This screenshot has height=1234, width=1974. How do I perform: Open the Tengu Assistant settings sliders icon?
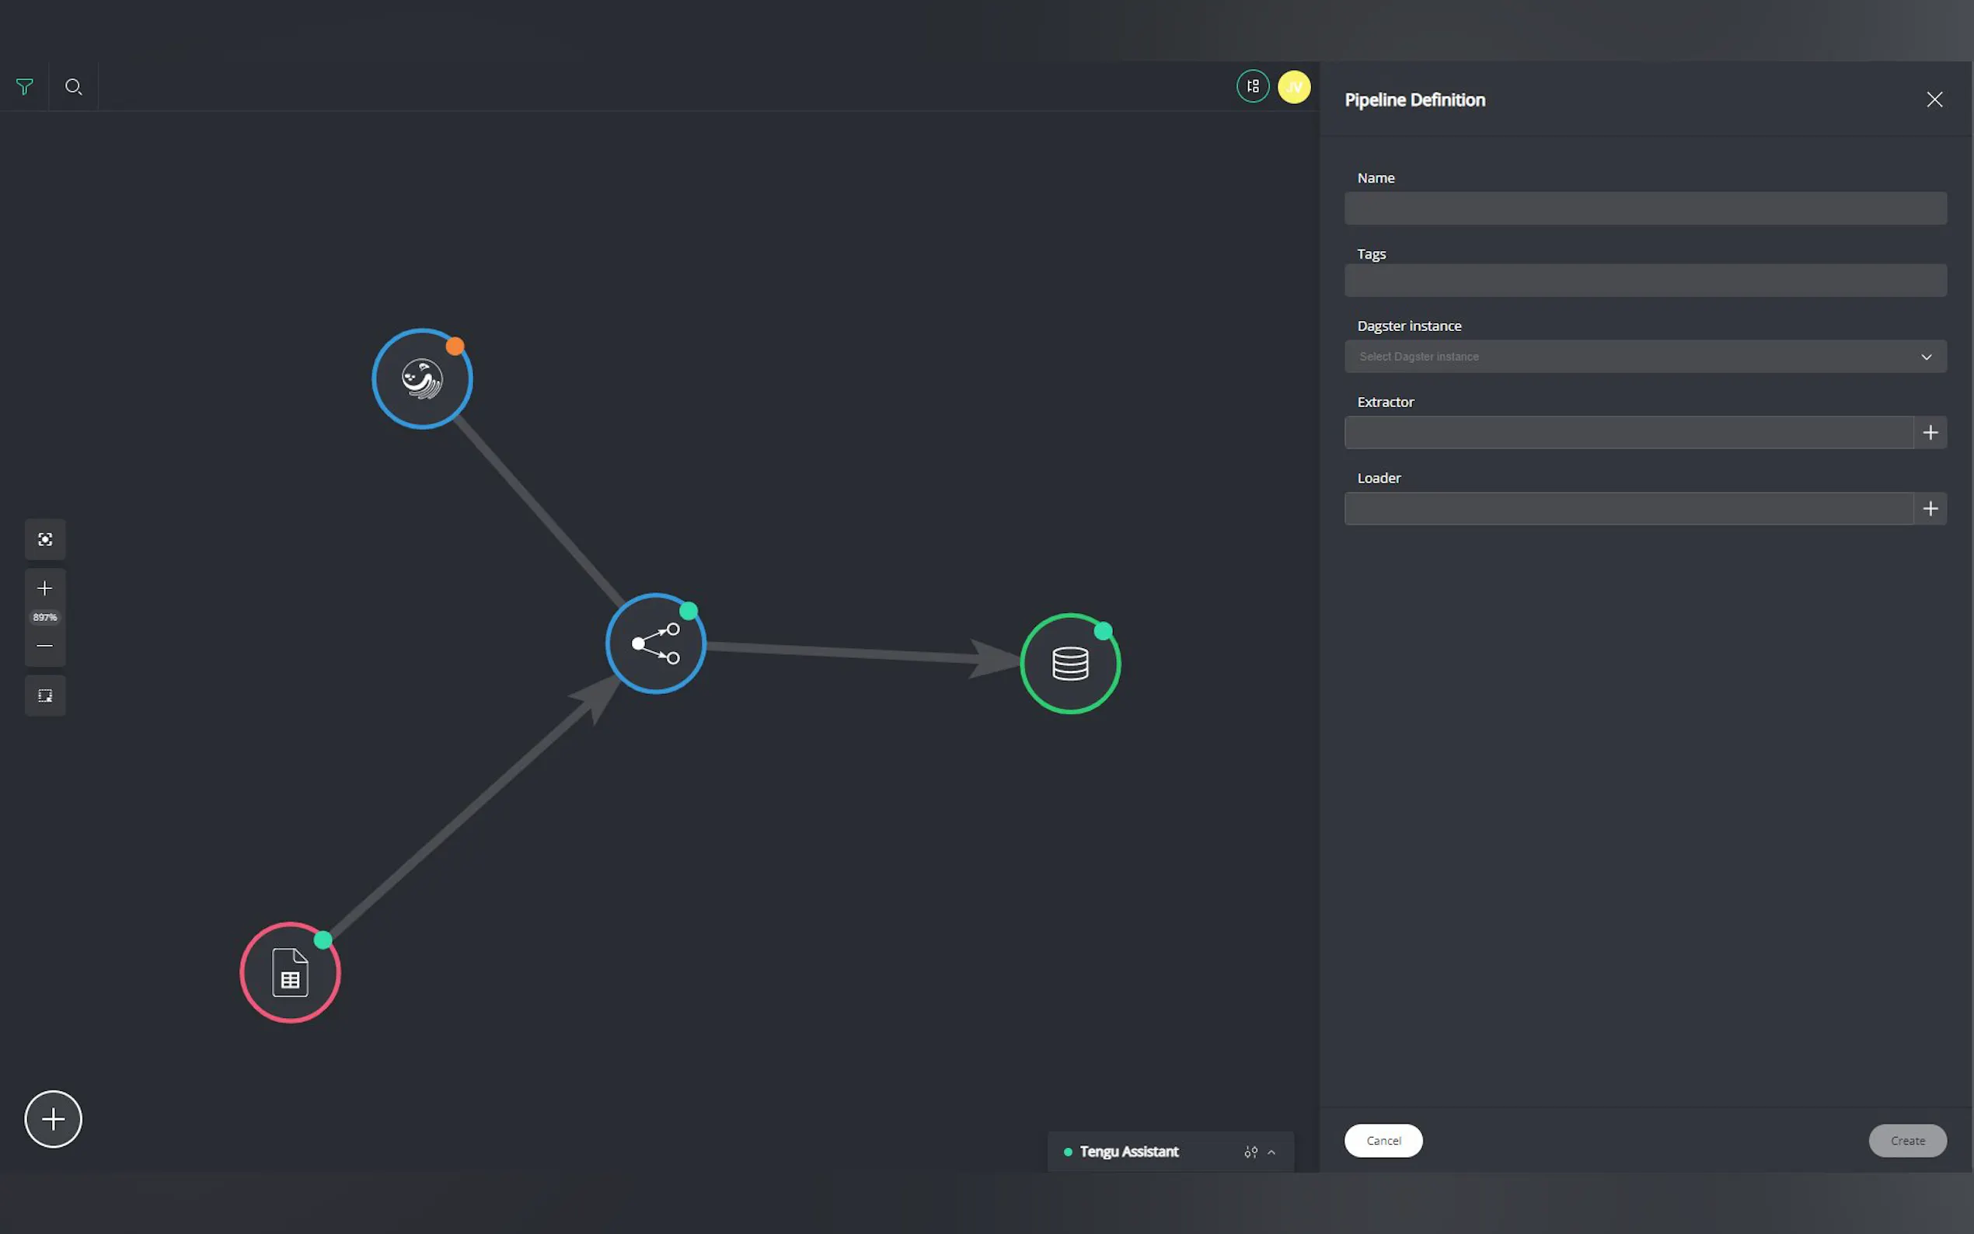click(x=1250, y=1152)
